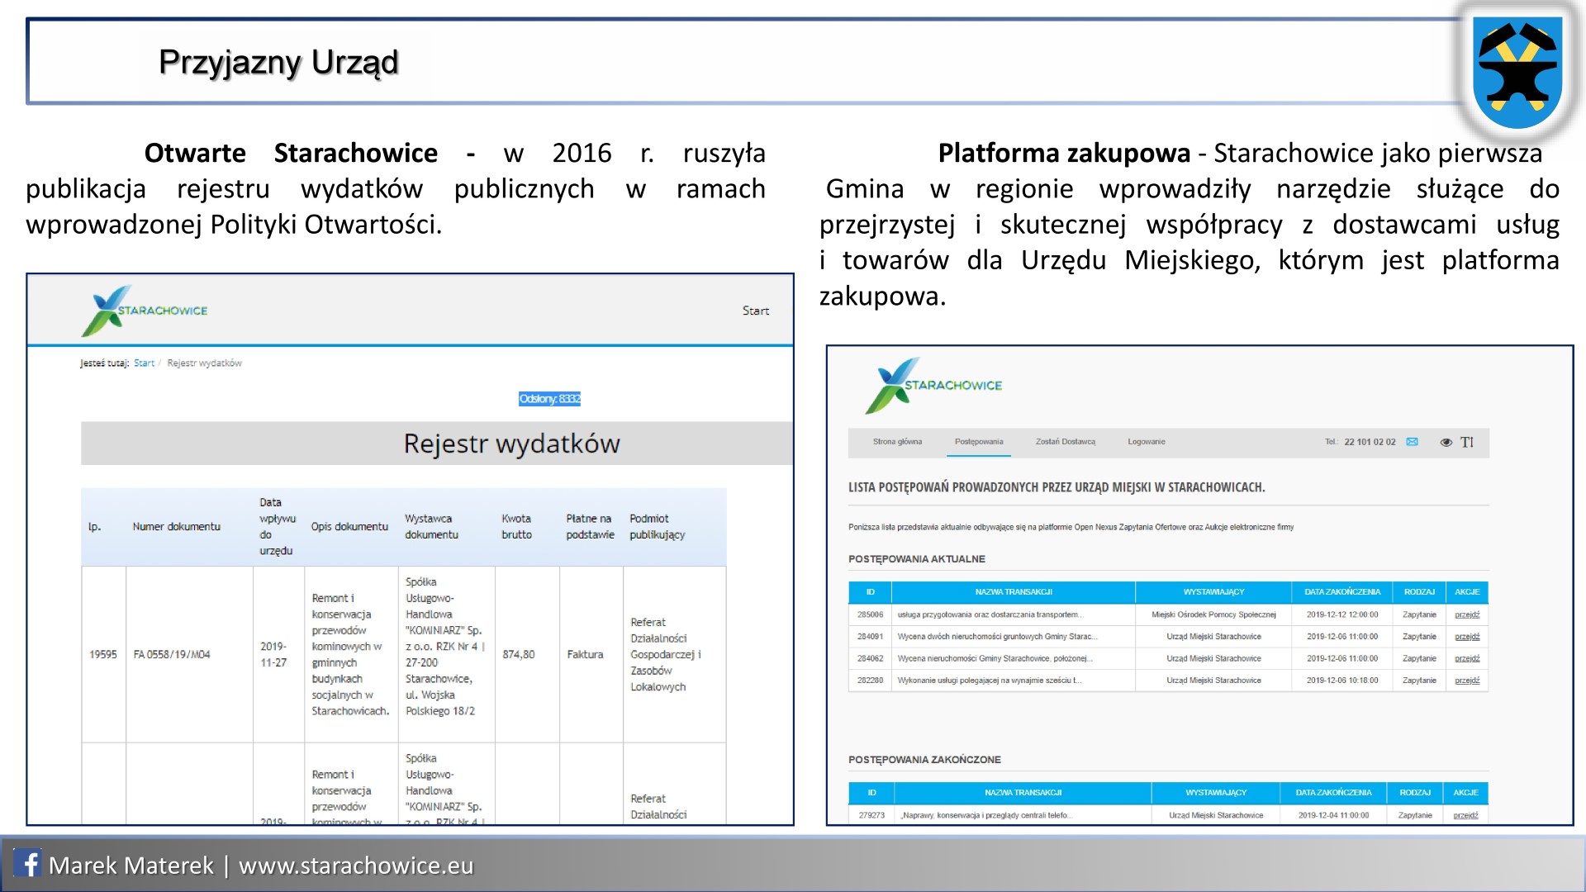Click the Opis dokumentu column header
Image resolution: width=1586 pixels, height=892 pixels.
tap(349, 526)
